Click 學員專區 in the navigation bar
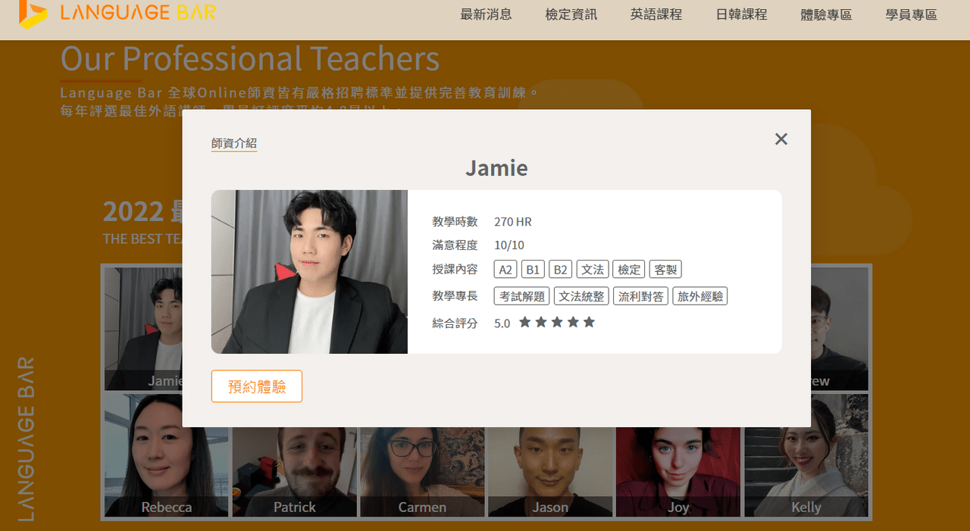970x531 pixels. tap(910, 14)
